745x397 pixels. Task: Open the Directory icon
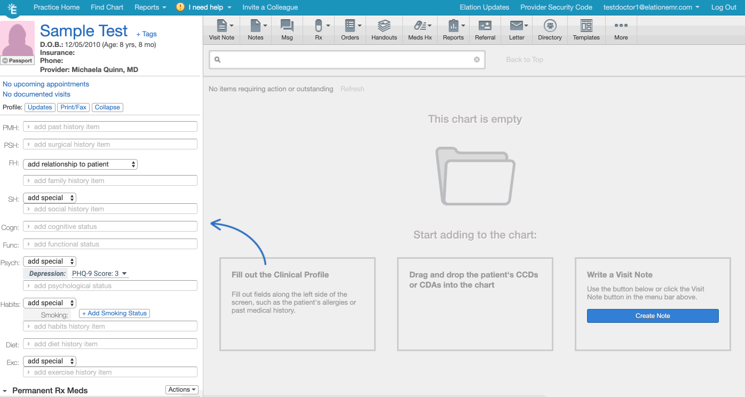pyautogui.click(x=549, y=29)
